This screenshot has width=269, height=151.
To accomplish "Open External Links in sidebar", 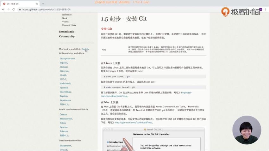I will (69, 25).
